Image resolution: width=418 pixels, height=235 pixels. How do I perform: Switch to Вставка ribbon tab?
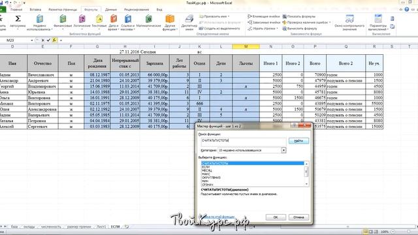click(35, 10)
